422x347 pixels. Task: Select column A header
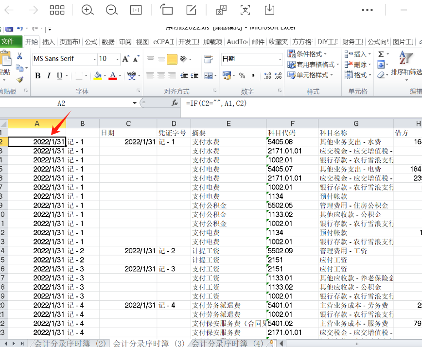tap(37, 124)
